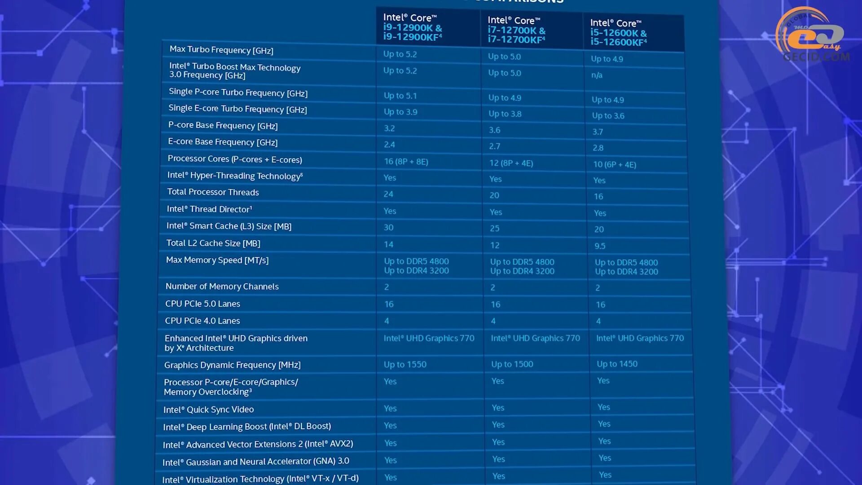862x485 pixels.
Task: Click the 'Up to 5.1' P-core turbo value
Action: 400,96
